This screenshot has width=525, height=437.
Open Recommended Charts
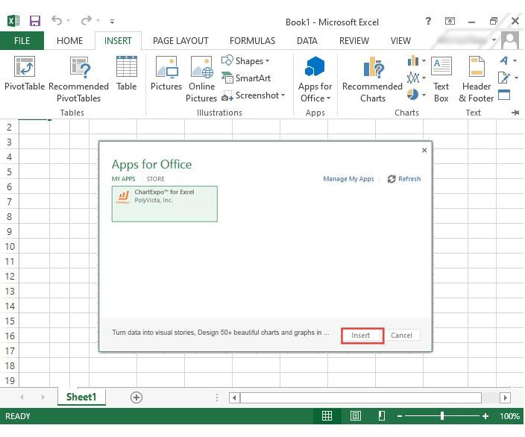coord(372,78)
